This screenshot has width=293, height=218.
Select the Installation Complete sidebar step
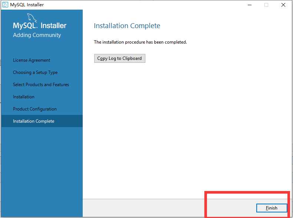pos(42,121)
